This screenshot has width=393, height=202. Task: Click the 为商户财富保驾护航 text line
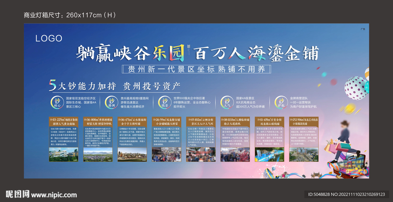(303, 107)
